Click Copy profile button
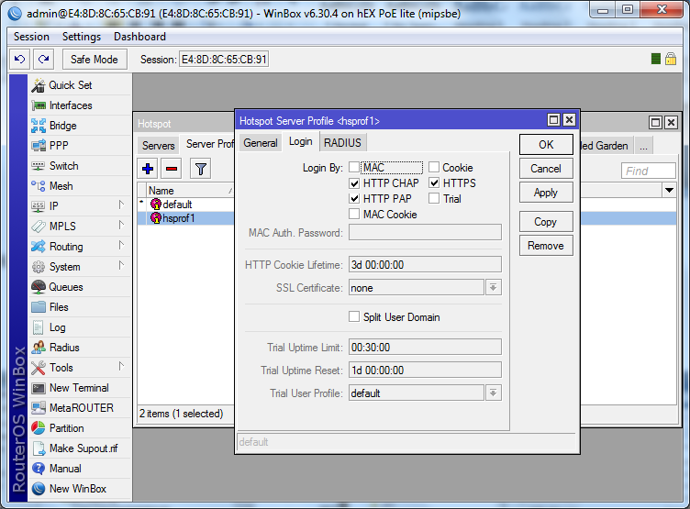The image size is (690, 509). [546, 222]
